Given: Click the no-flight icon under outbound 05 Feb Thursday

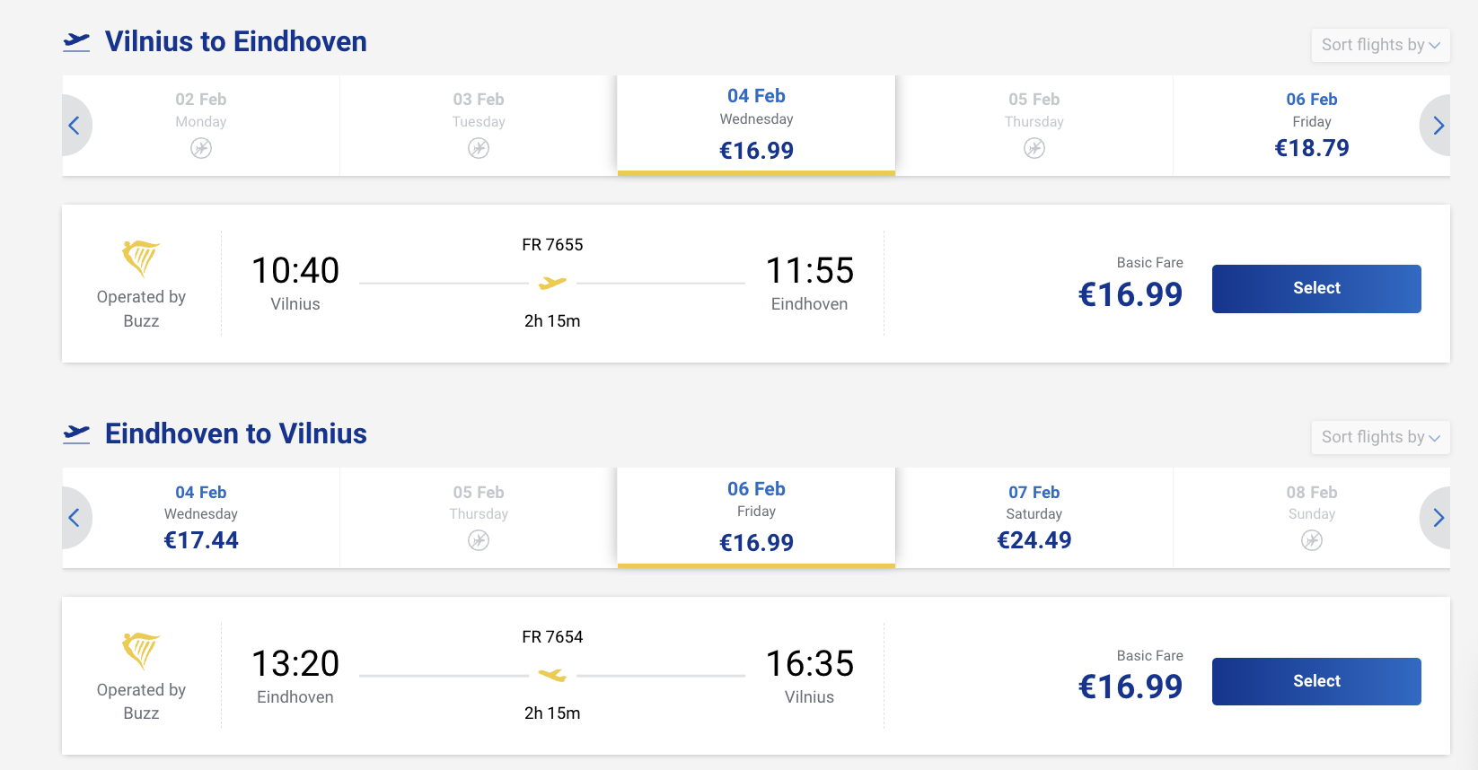Looking at the screenshot, I should pyautogui.click(x=1034, y=148).
